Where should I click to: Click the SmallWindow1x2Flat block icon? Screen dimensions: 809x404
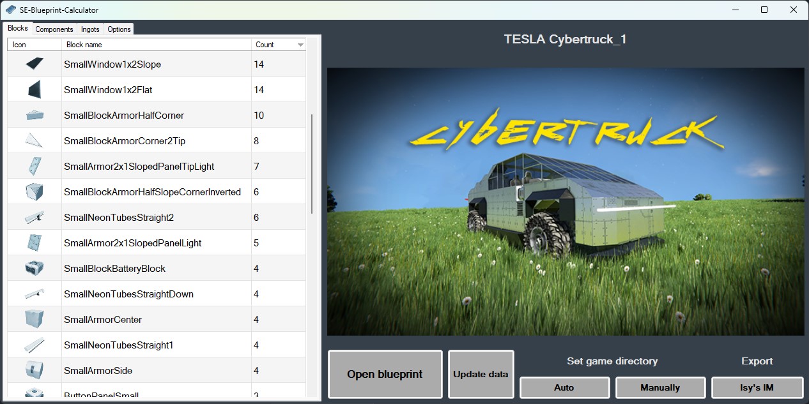click(x=34, y=89)
